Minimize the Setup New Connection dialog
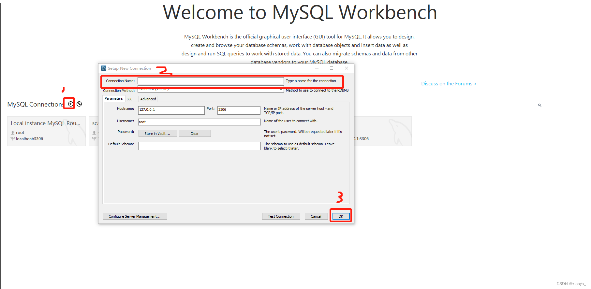This screenshot has height=289, width=591. (x=317, y=68)
